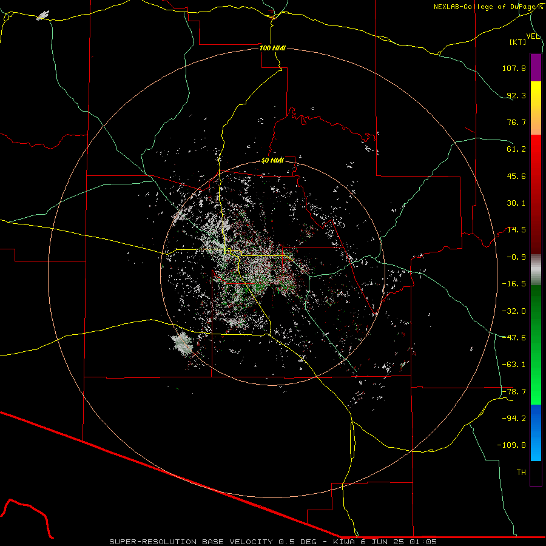The width and height of the screenshot is (546, 546).
Task: Click the 50 NMI range ring label
Action: [272, 160]
